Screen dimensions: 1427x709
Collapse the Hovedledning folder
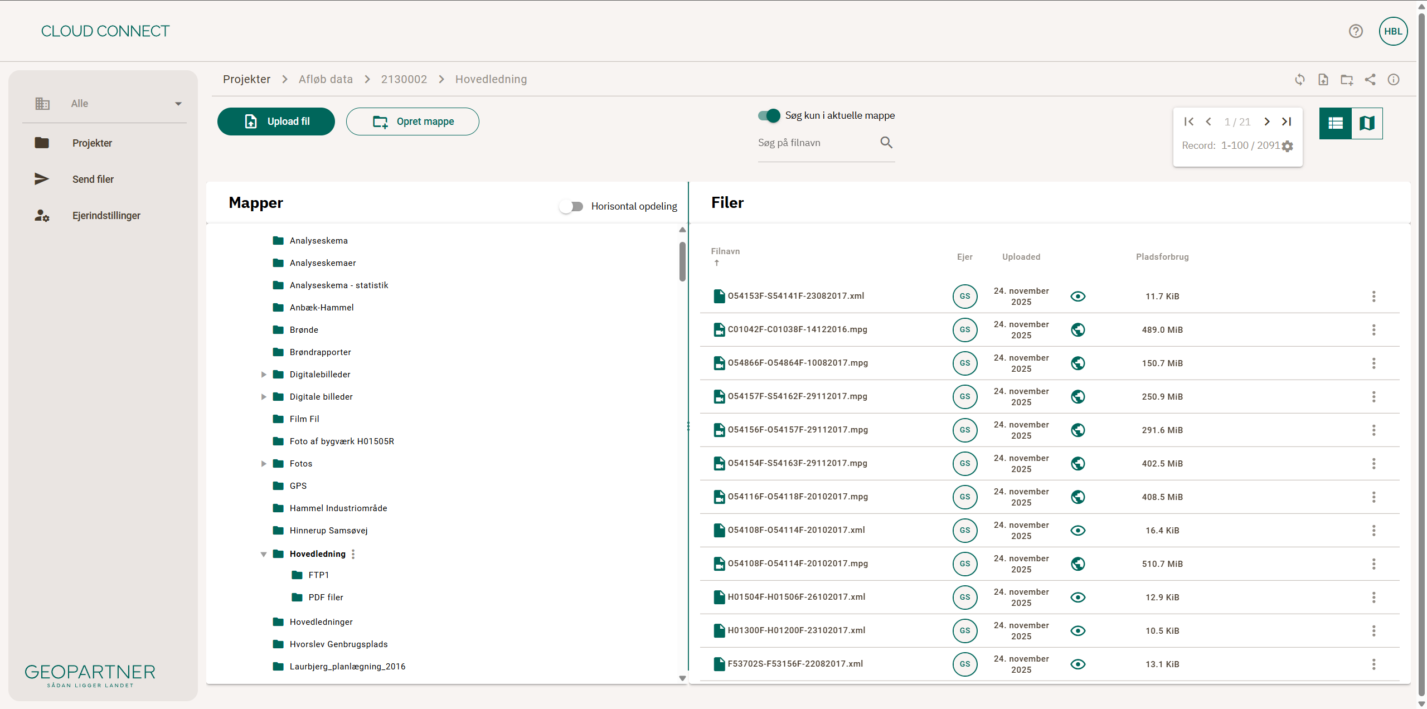click(x=264, y=554)
